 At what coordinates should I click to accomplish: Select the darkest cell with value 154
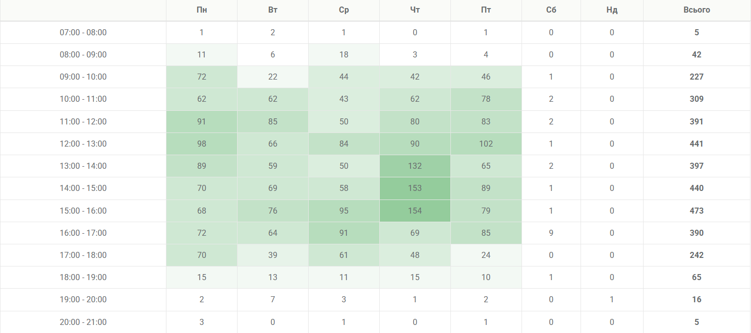coord(415,211)
